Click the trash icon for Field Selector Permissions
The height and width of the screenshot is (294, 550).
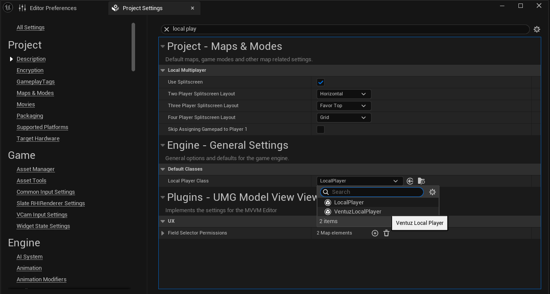[x=386, y=233]
